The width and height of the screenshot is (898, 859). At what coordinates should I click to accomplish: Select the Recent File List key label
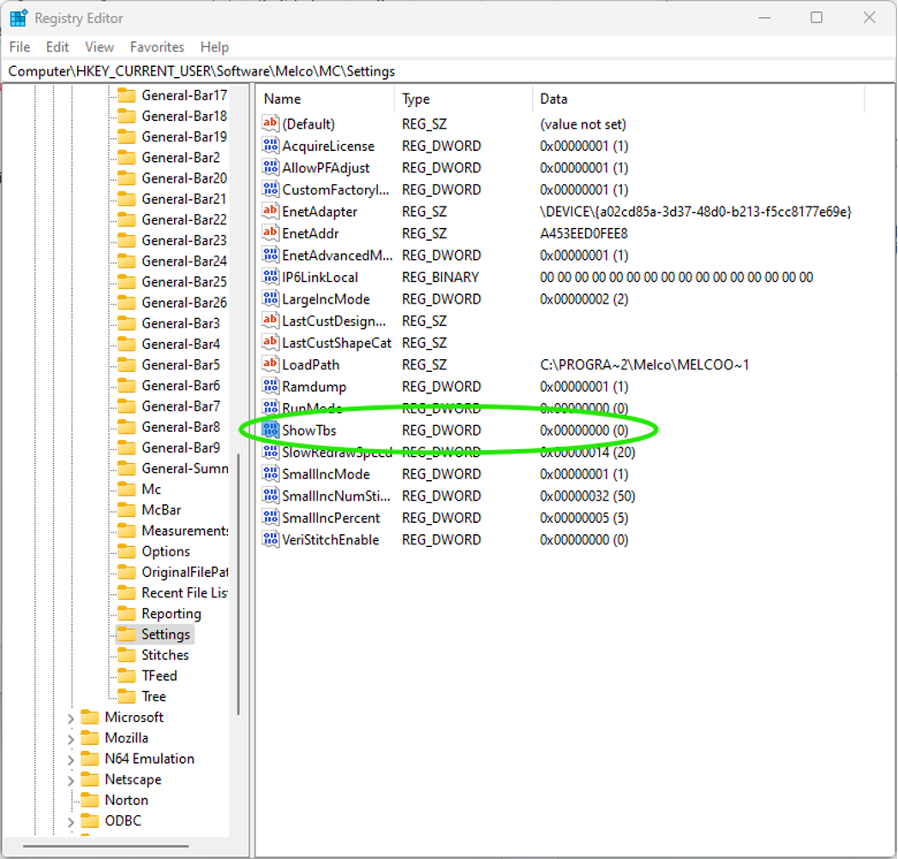tap(184, 592)
